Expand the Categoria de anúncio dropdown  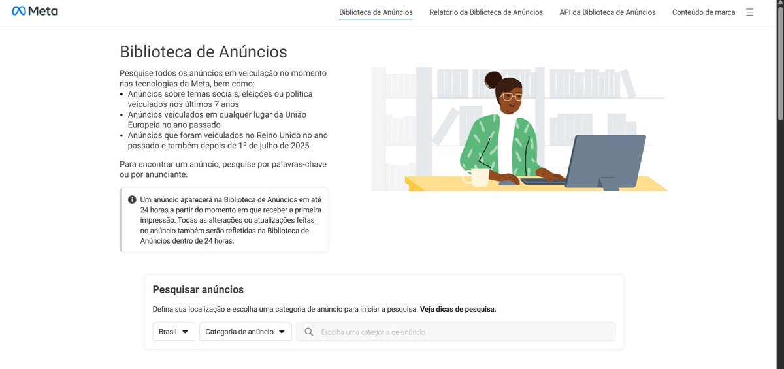coord(246,332)
